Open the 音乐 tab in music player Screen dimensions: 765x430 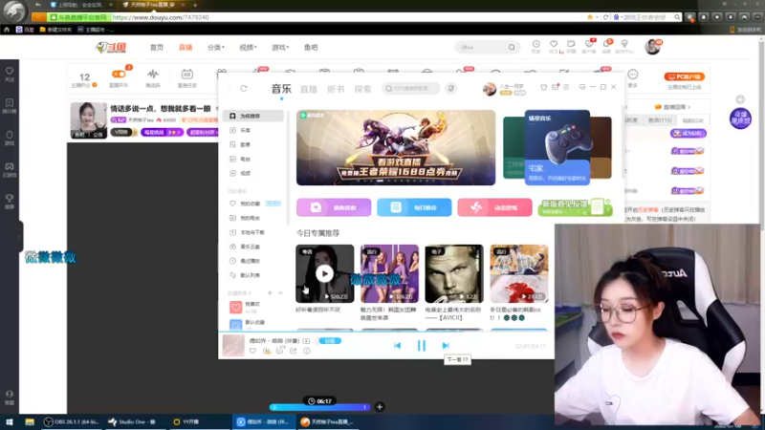tap(281, 89)
